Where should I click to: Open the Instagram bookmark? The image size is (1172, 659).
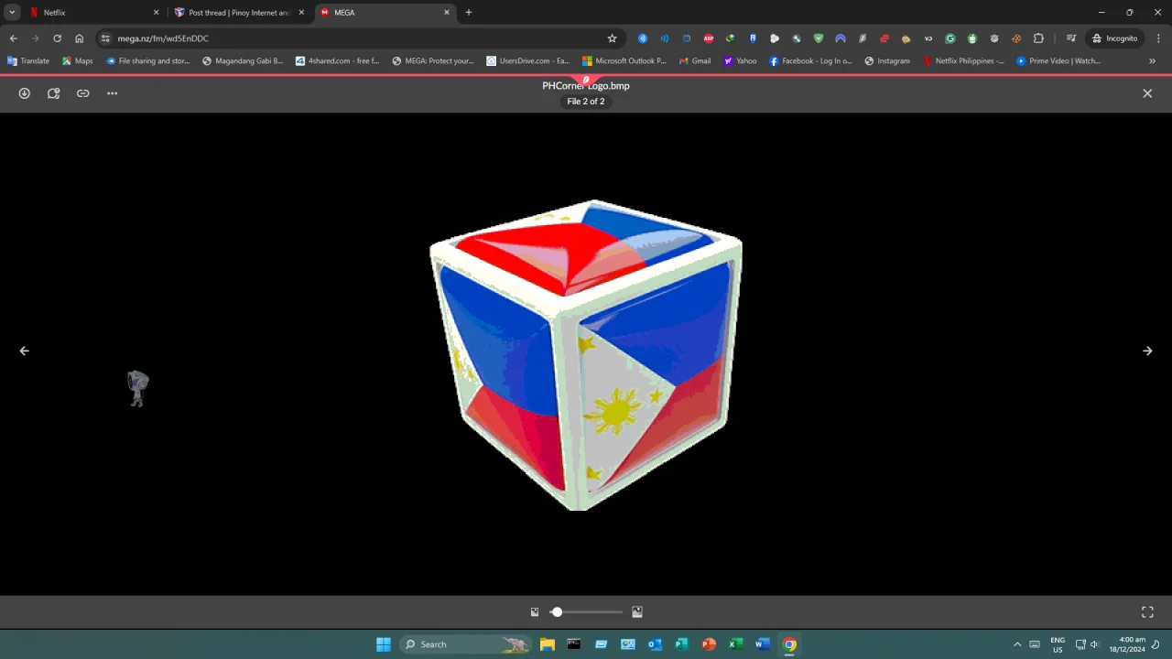(x=887, y=61)
